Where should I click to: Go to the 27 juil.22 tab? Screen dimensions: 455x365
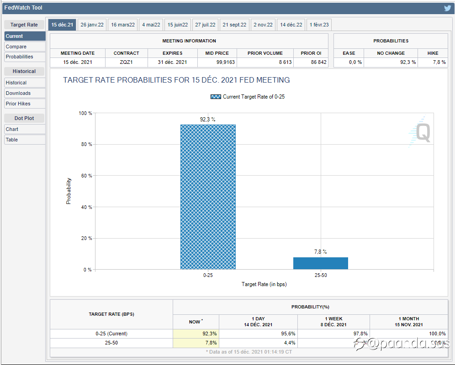205,25
